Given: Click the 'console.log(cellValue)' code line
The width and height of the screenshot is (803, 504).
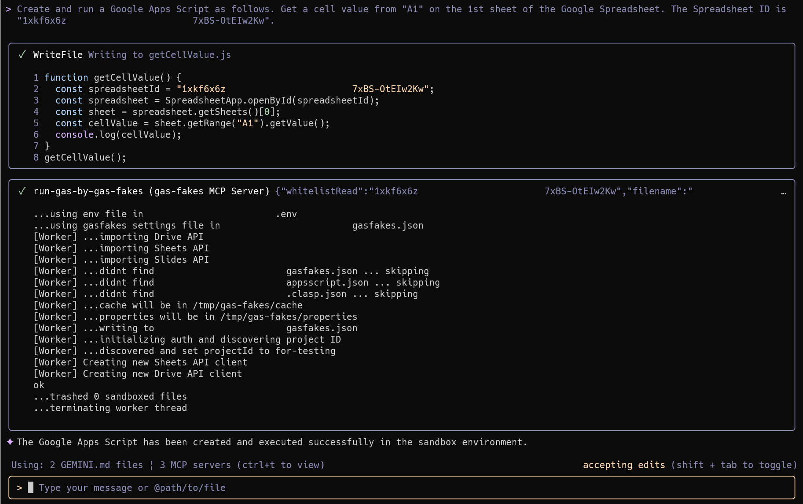Looking at the screenshot, I should point(118,135).
